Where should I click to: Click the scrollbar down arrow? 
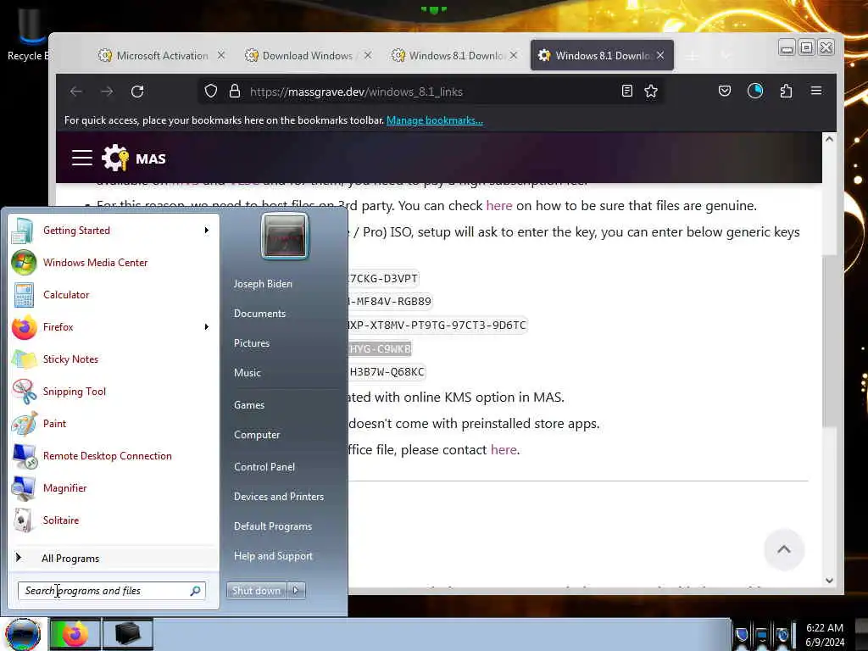tap(829, 580)
